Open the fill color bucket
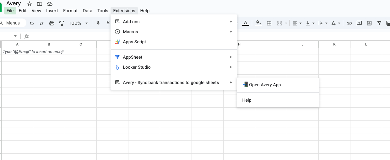Image resolution: width=390 pixels, height=160 pixels. pyautogui.click(x=258, y=23)
